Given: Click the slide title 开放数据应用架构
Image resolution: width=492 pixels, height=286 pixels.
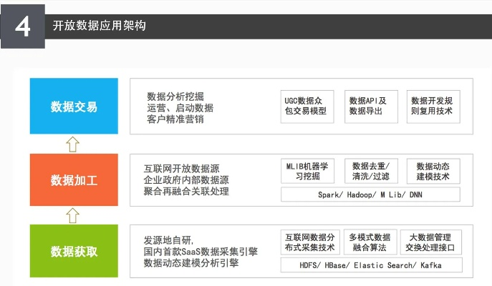Looking at the screenshot, I should pos(99,26).
